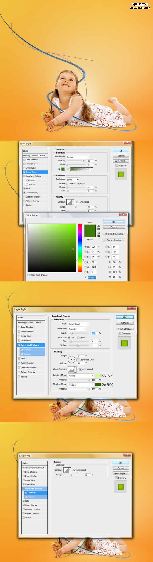Select Satin in Inner Glow dialog style list
This screenshot has width=153, height=562.
click(28, 189)
